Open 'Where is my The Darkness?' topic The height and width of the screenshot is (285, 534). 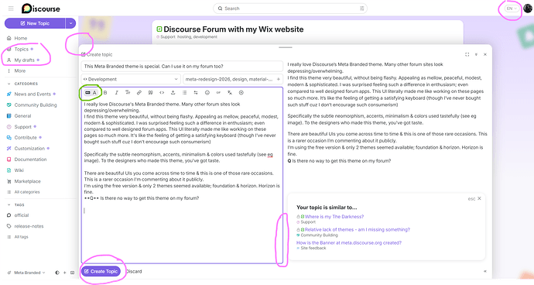click(x=334, y=217)
